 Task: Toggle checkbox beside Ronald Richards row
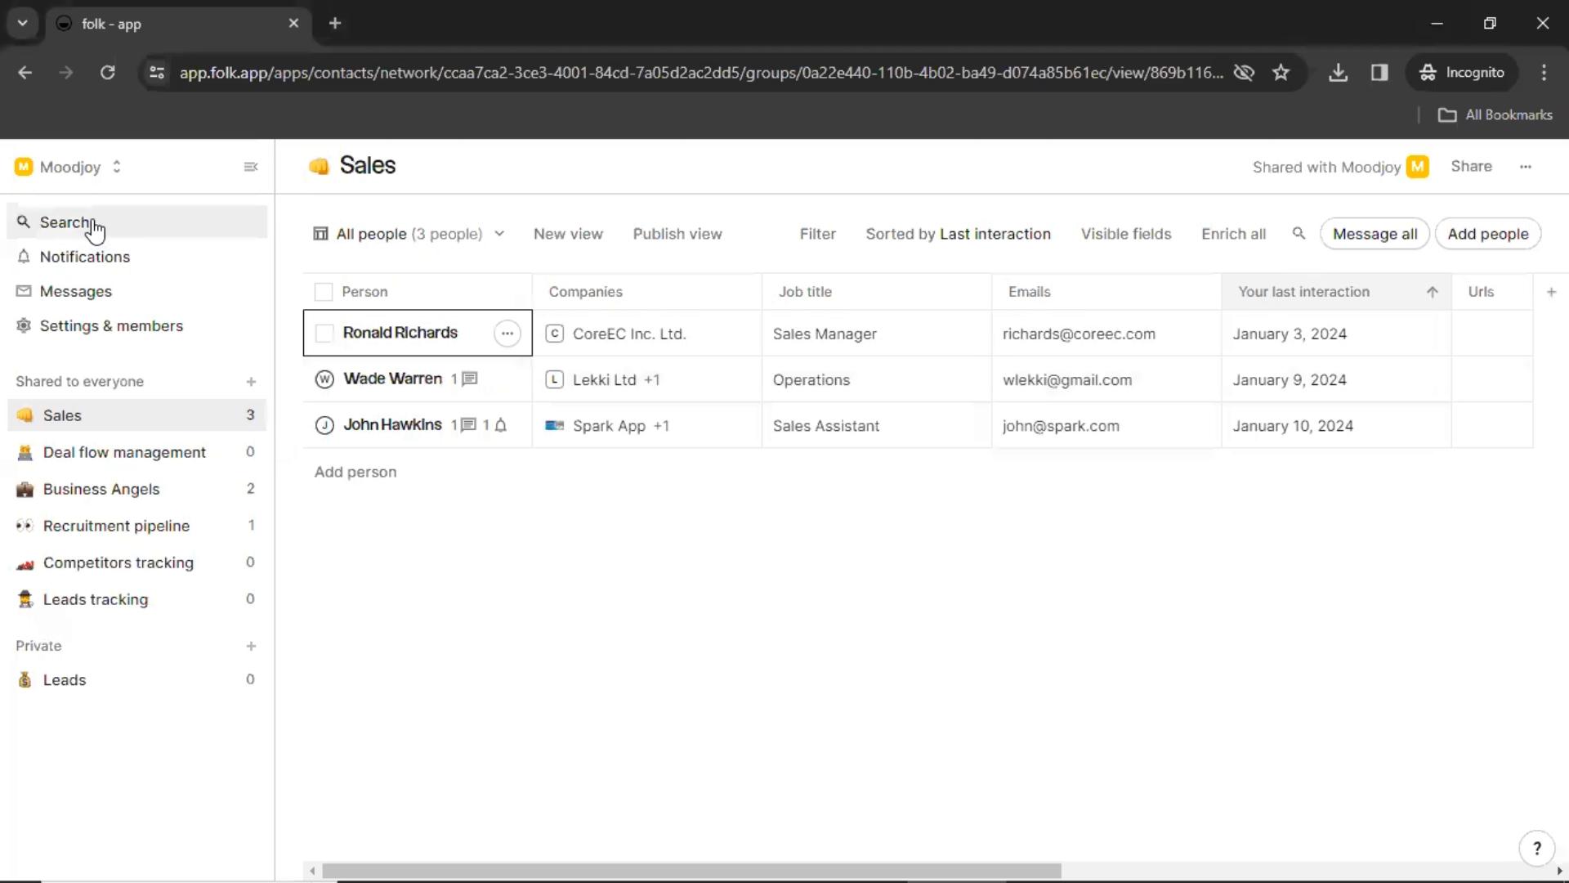click(324, 332)
